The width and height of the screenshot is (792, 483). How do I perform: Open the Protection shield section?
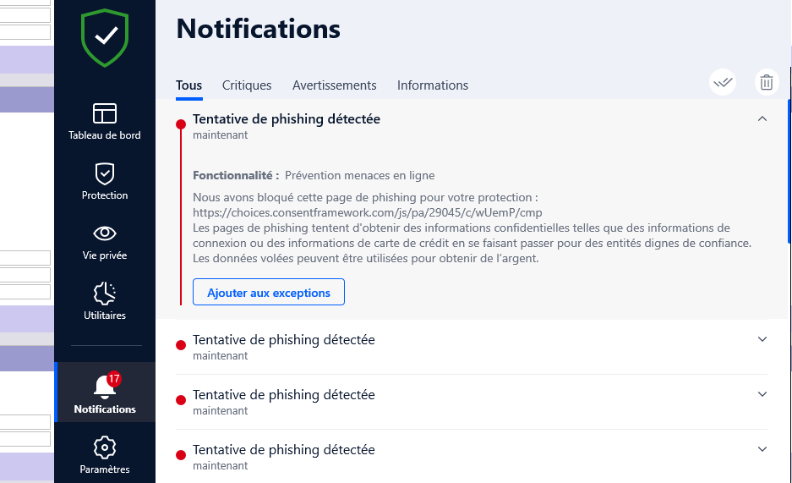coord(105,181)
